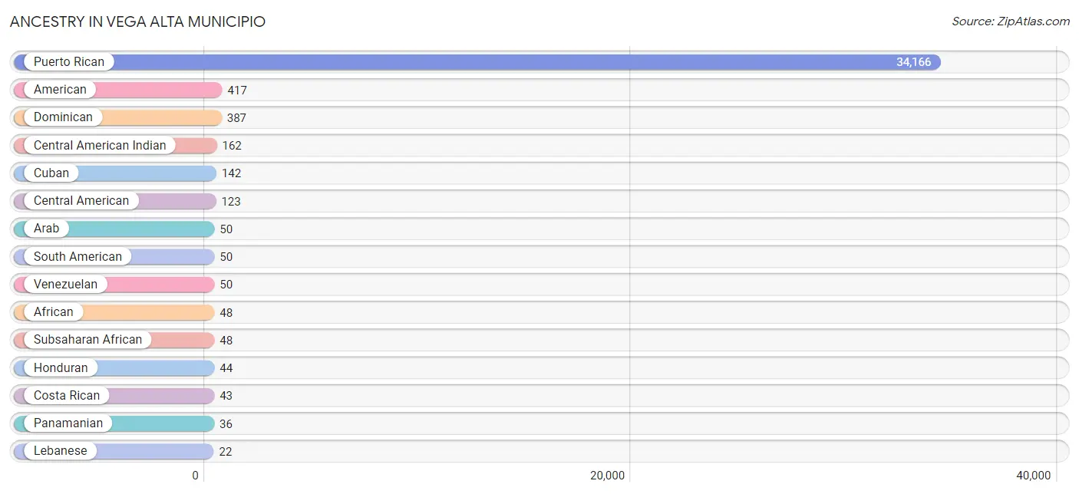Image resolution: width=1079 pixels, height=494 pixels.
Task: Click the 20,000 axis label
Action: (607, 476)
